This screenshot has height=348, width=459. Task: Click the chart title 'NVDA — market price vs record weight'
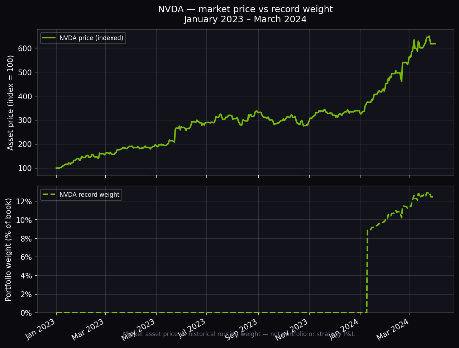[x=245, y=10]
